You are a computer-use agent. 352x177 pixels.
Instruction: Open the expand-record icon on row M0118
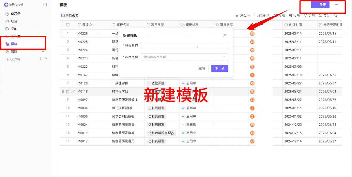click(73, 92)
